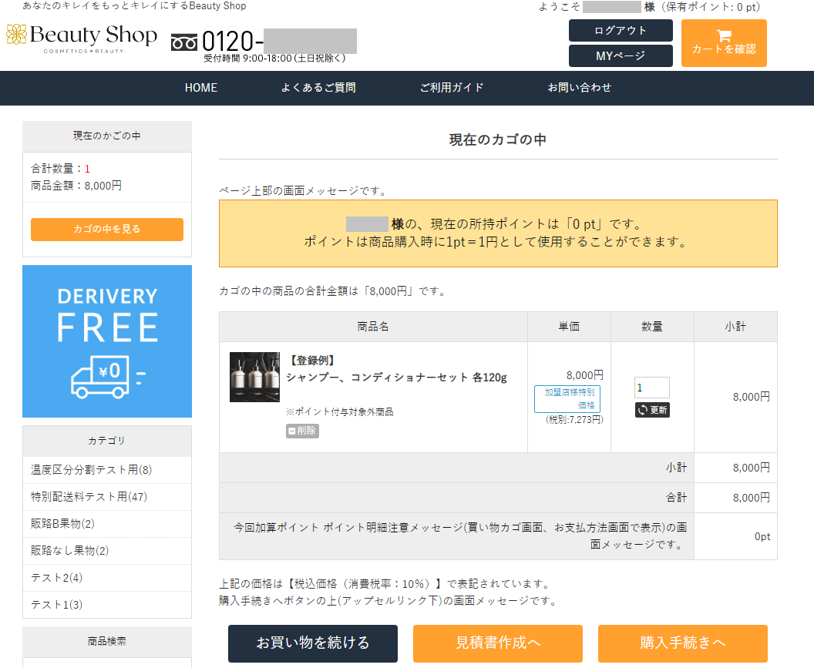Open the ご利用ガイド menu item
The height and width of the screenshot is (668, 814).
(x=452, y=88)
